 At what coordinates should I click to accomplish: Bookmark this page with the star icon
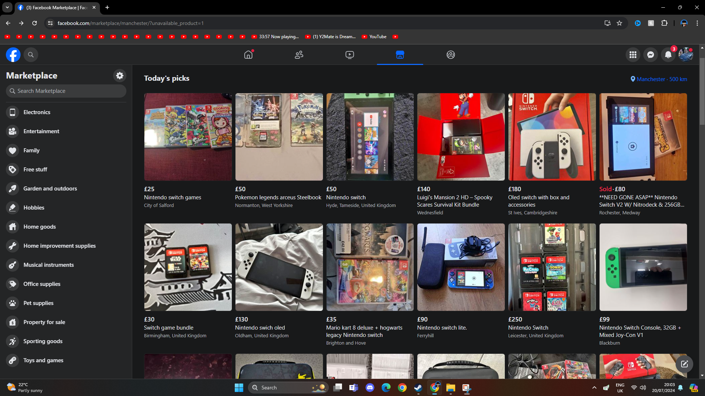pyautogui.click(x=619, y=23)
